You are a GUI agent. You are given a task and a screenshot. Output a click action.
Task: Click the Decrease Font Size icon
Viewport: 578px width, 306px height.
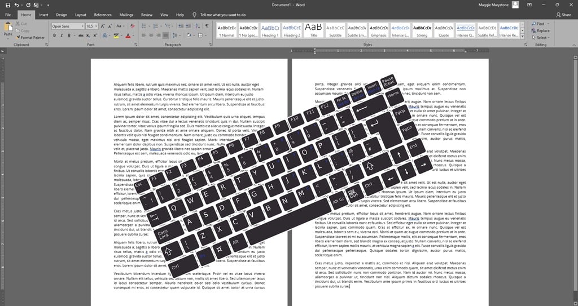coord(110,26)
